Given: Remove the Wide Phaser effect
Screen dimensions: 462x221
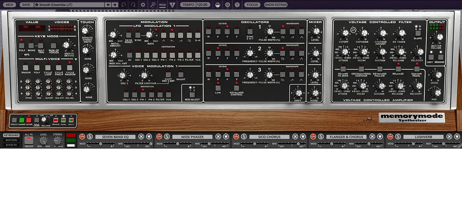Looking at the screenshot, I should click(218, 136).
